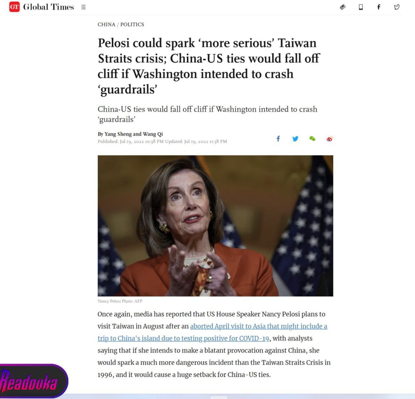This screenshot has height=399, width=415.
Task: Share article via red Weibo icon
Action: tap(329, 139)
